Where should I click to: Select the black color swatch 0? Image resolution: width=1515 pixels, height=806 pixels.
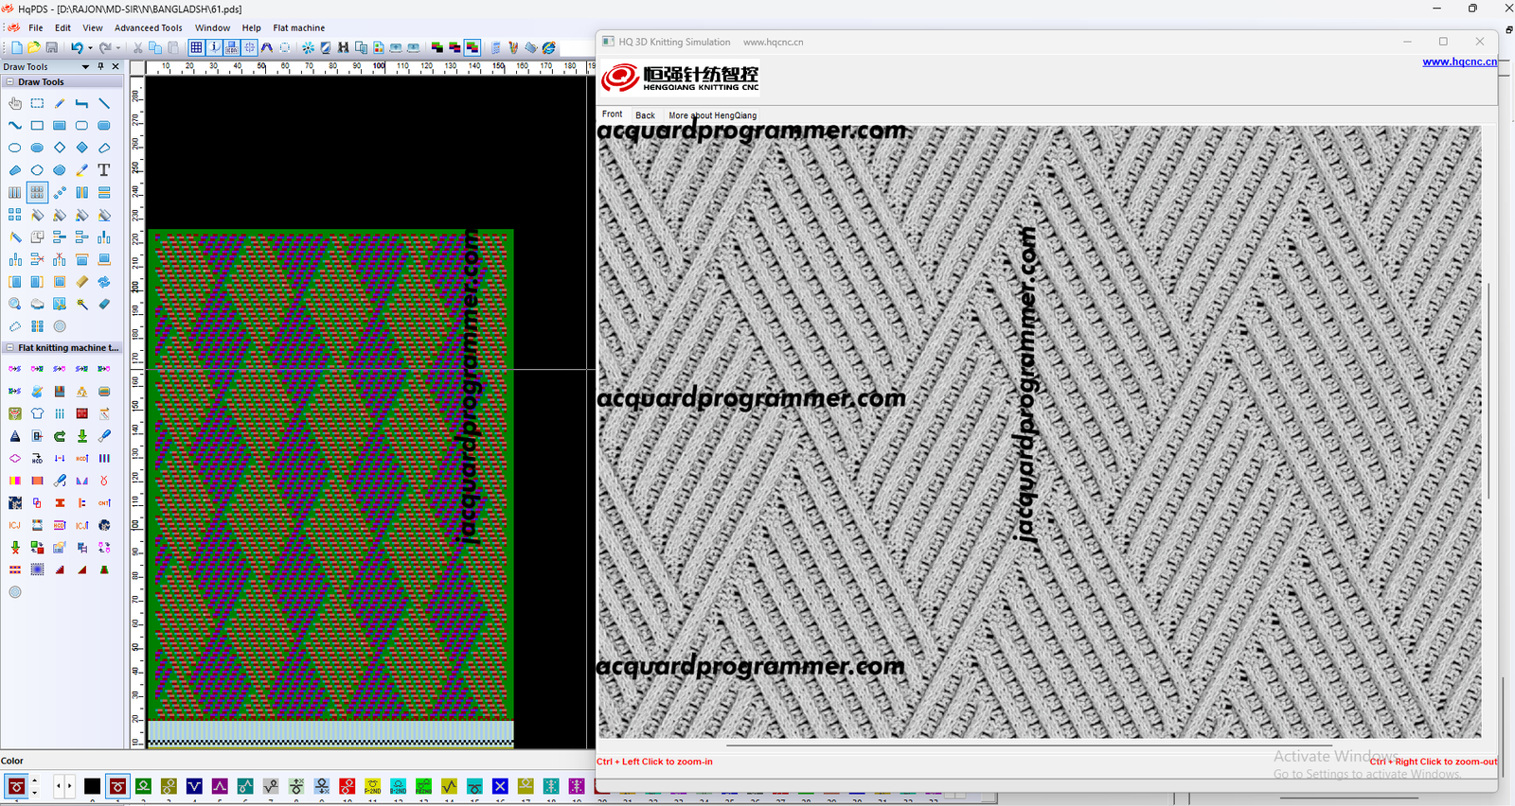pos(92,786)
